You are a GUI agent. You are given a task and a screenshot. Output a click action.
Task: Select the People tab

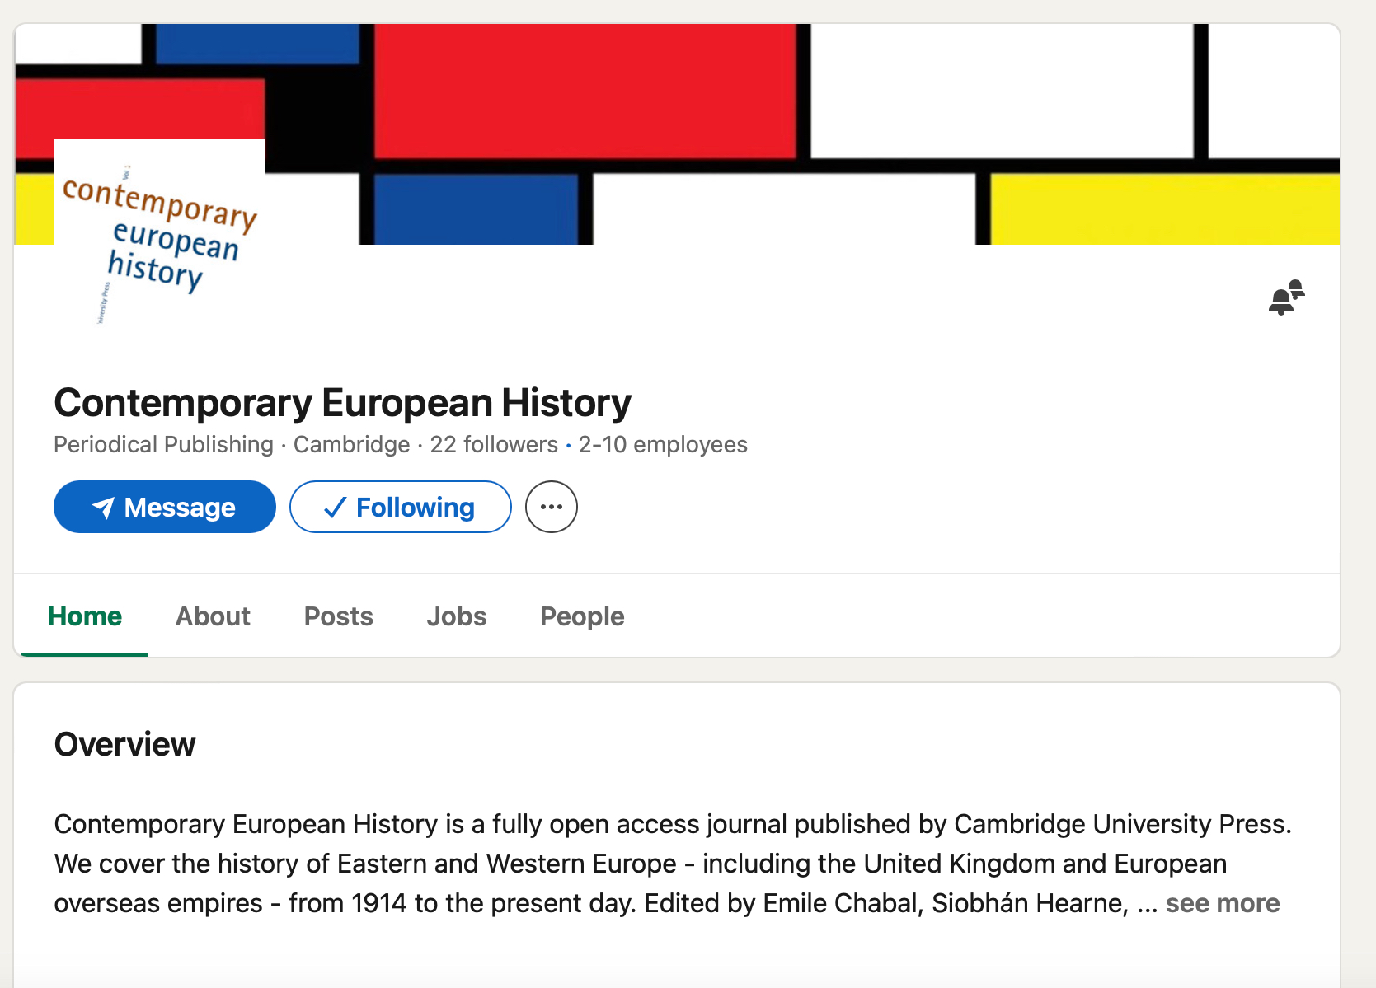tap(582, 616)
